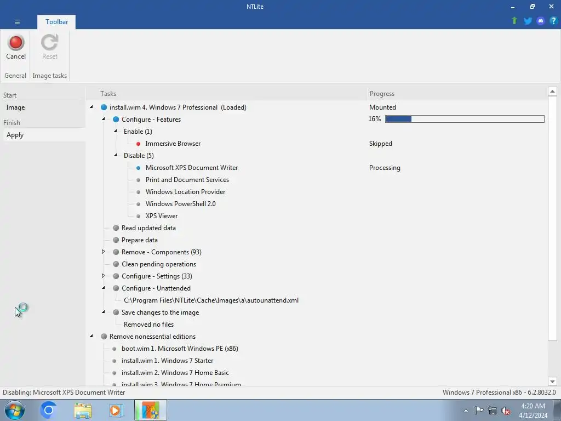Expand the Remove - Components (93) node
This screenshot has height=421, width=561.
pos(104,252)
